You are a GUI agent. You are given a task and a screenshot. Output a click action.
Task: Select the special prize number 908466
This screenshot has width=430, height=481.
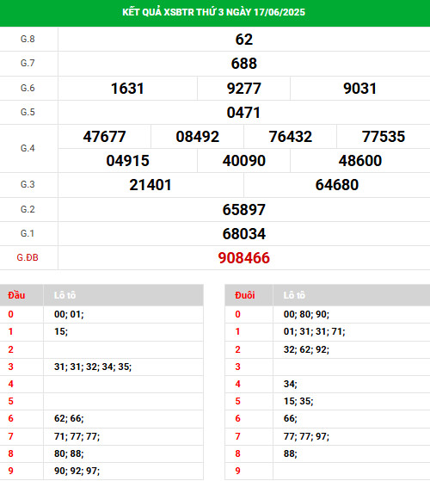[244, 257]
